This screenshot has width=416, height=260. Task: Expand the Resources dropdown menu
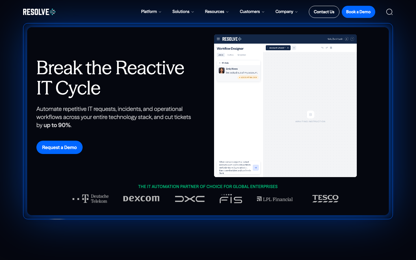click(217, 12)
